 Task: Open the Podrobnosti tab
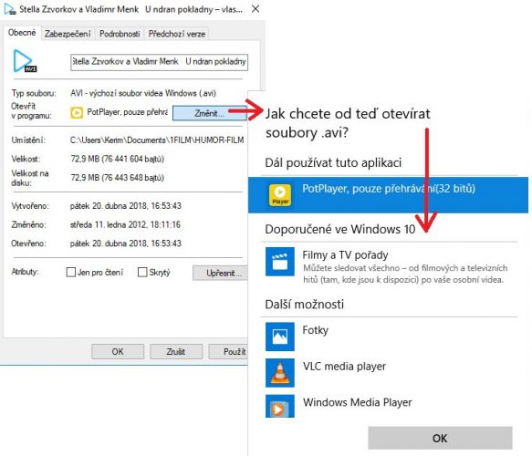pos(120,34)
